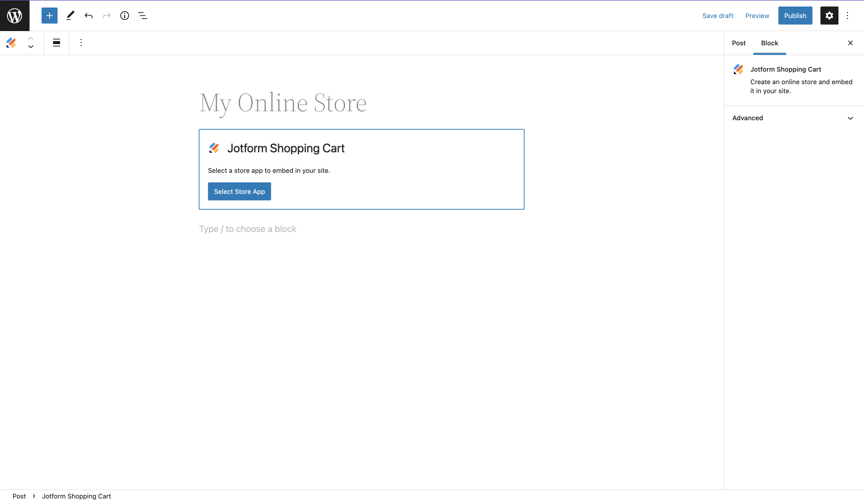Select the Block tab
This screenshot has width=864, height=502.
click(769, 43)
